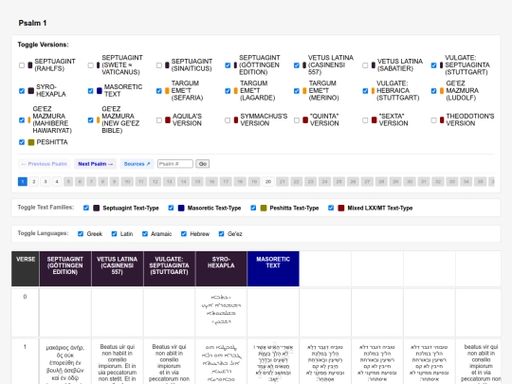
Task: Click the Previous Psalm button
Action: pos(44,164)
